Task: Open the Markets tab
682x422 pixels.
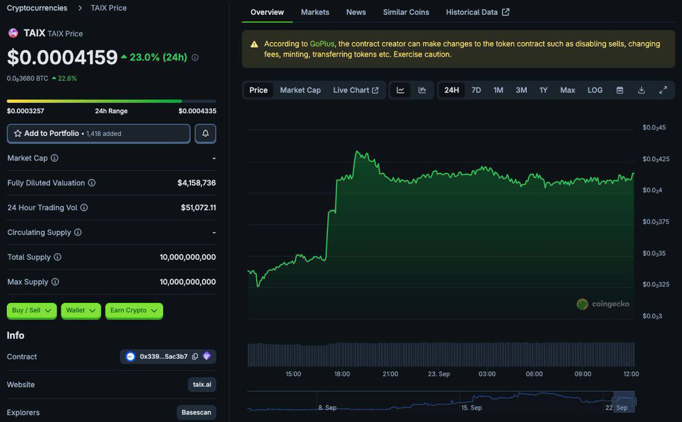Action: tap(315, 12)
